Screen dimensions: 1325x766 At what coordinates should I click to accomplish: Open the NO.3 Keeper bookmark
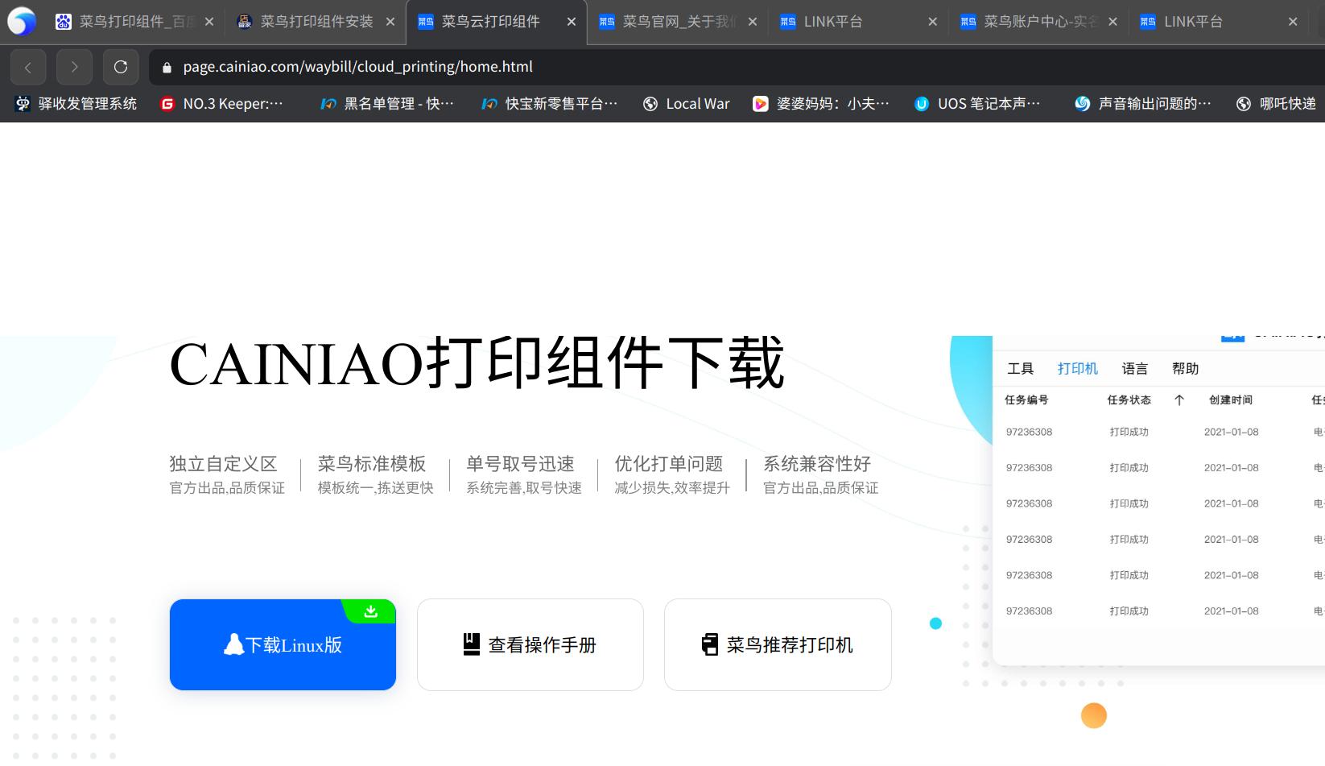pyautogui.click(x=221, y=104)
